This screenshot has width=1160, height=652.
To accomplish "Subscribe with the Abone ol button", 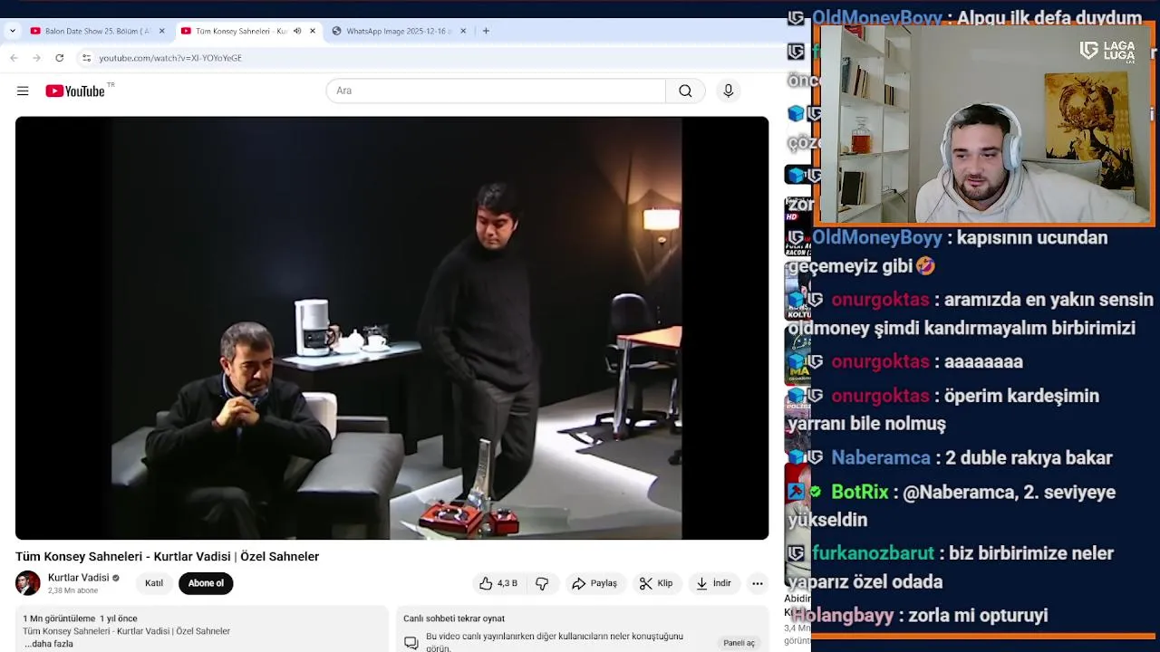I will click(x=206, y=583).
